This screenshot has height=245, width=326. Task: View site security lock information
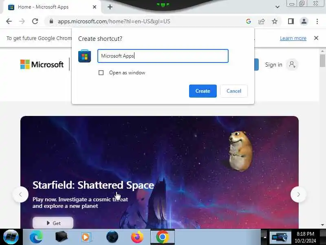(x=51, y=21)
